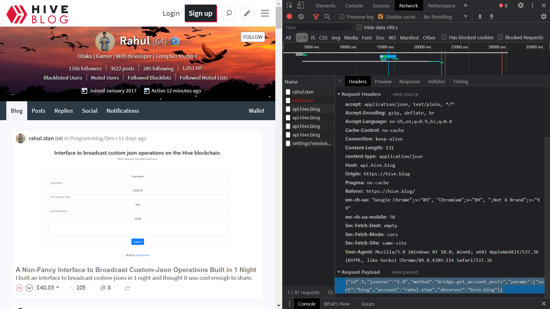This screenshot has height=309, width=550.
Task: Open network settings gear icon
Action: pyautogui.click(x=544, y=17)
